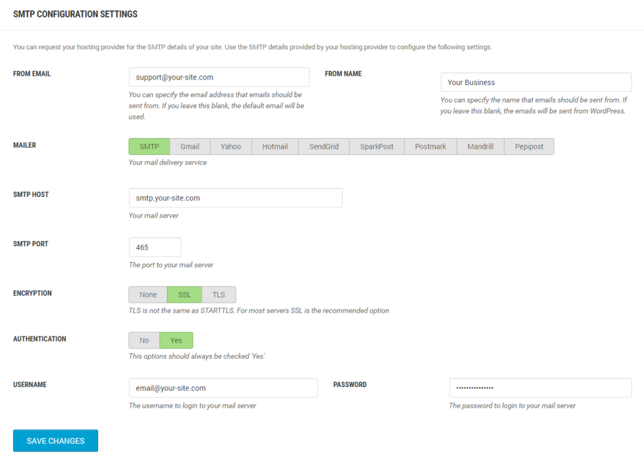Select Hotmail mailer button
This screenshot has width=644, height=469.
click(x=274, y=146)
